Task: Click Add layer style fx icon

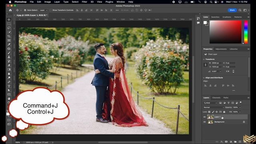Action: pyautogui.click(x=222, y=142)
